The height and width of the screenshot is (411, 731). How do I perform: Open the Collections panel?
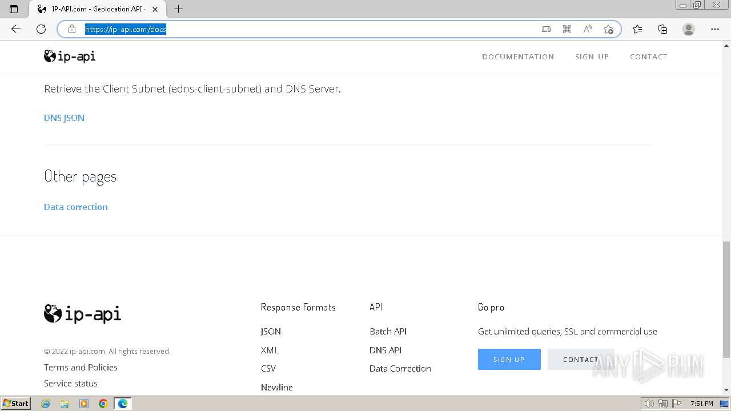(x=662, y=29)
